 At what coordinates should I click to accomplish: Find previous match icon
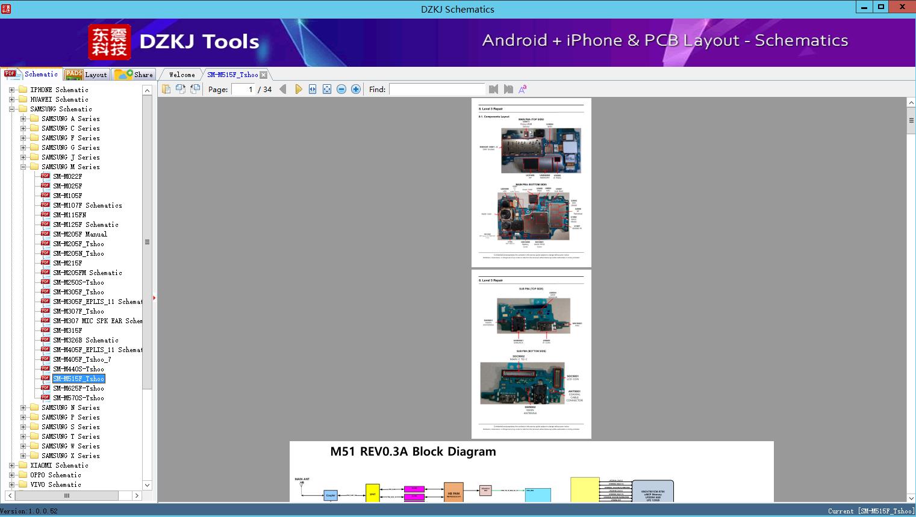coord(494,89)
